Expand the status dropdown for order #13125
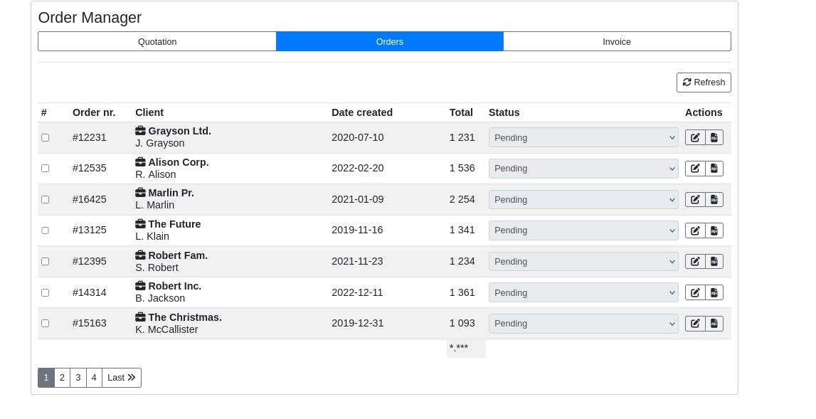The width and height of the screenshot is (816, 419). pos(583,230)
